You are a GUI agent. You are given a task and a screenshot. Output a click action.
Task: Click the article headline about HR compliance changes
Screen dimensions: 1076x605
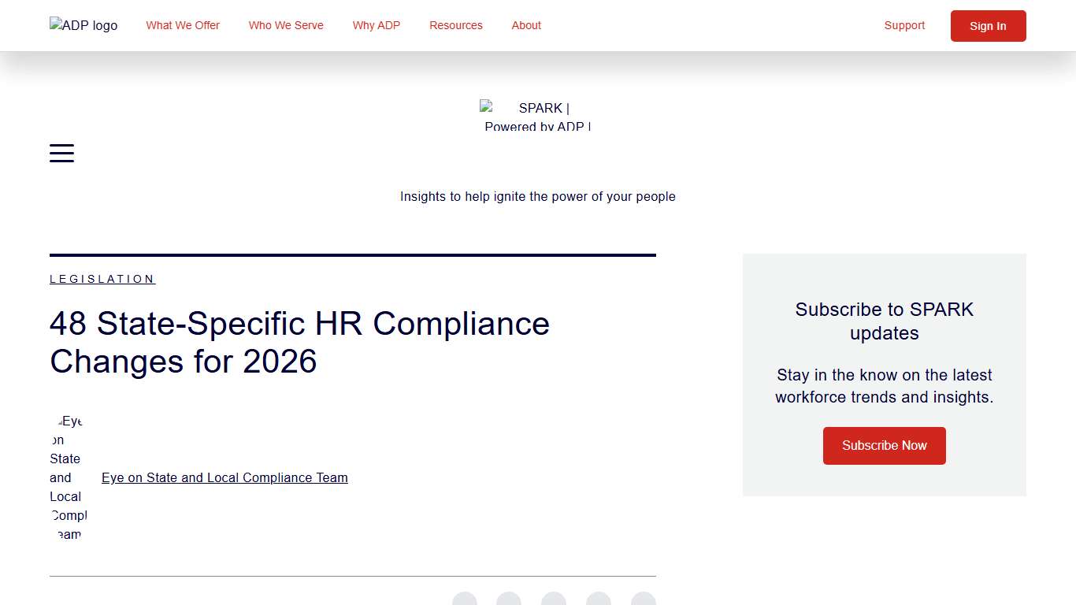pos(299,343)
